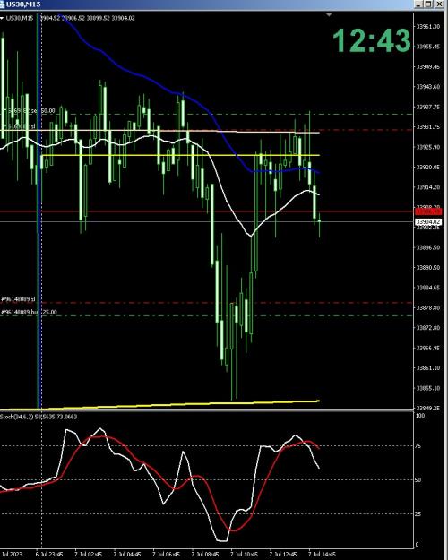Select the solid red horizontal level line
The height and width of the screenshot is (560, 448).
click(x=206, y=211)
